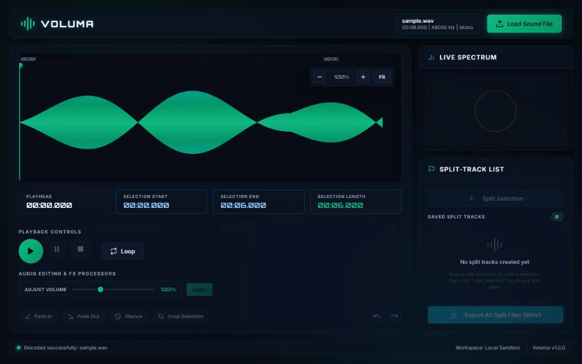Click the Split Selection button
This screenshot has height=364, width=582.
click(495, 199)
